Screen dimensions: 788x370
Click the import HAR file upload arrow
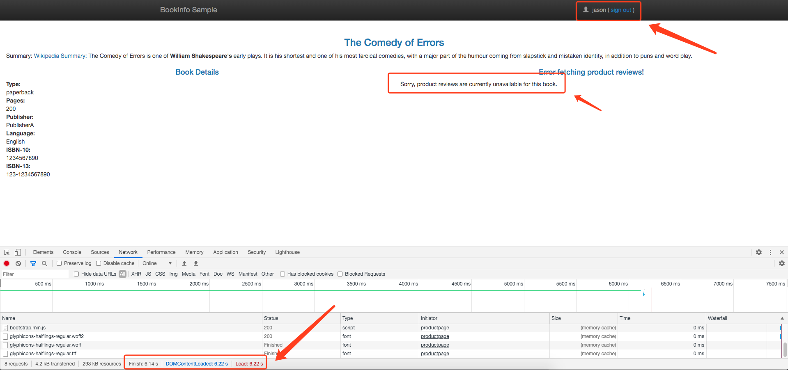pyautogui.click(x=184, y=263)
